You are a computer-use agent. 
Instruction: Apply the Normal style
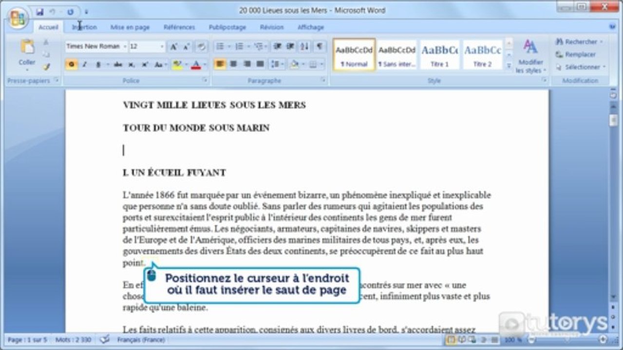[x=354, y=55]
